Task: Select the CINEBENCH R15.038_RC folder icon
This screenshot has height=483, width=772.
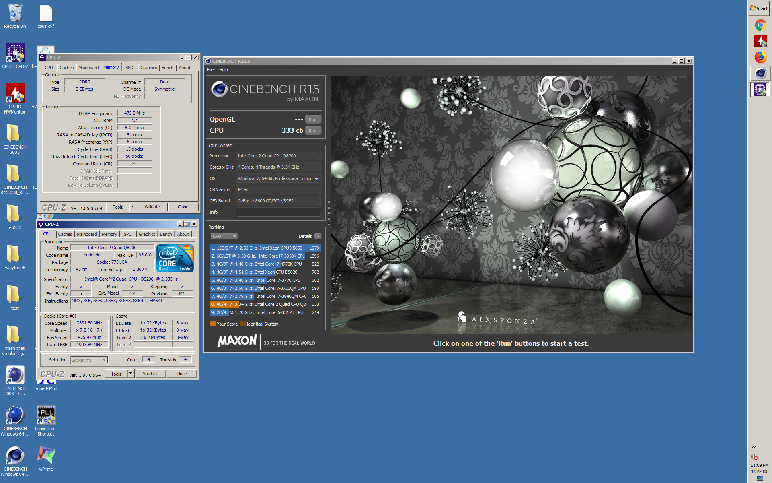Action: click(x=15, y=180)
